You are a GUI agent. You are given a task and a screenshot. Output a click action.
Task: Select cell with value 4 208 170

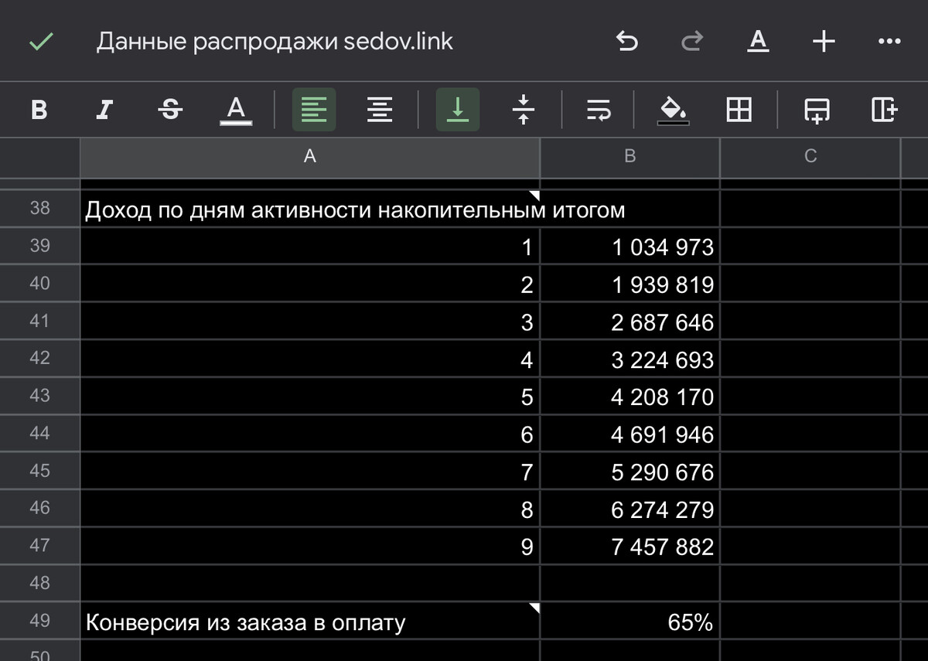pyautogui.click(x=629, y=397)
